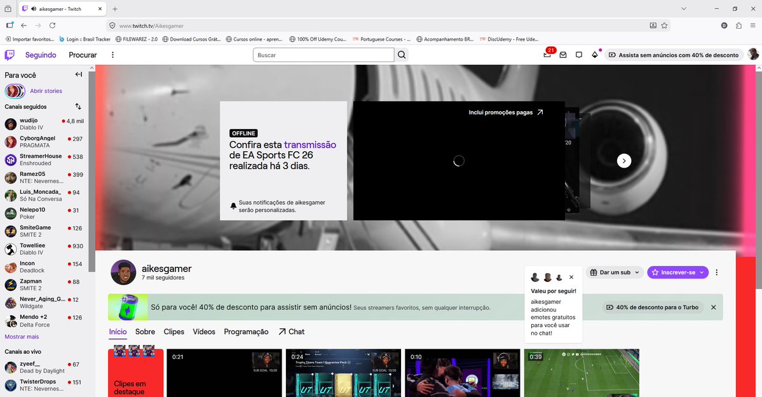Image resolution: width=762 pixels, height=397 pixels.
Task: Open the Mendo +2 Delta Force channel
Action: [x=44, y=321]
